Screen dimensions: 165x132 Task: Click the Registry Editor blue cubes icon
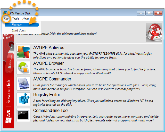pos(23,99)
